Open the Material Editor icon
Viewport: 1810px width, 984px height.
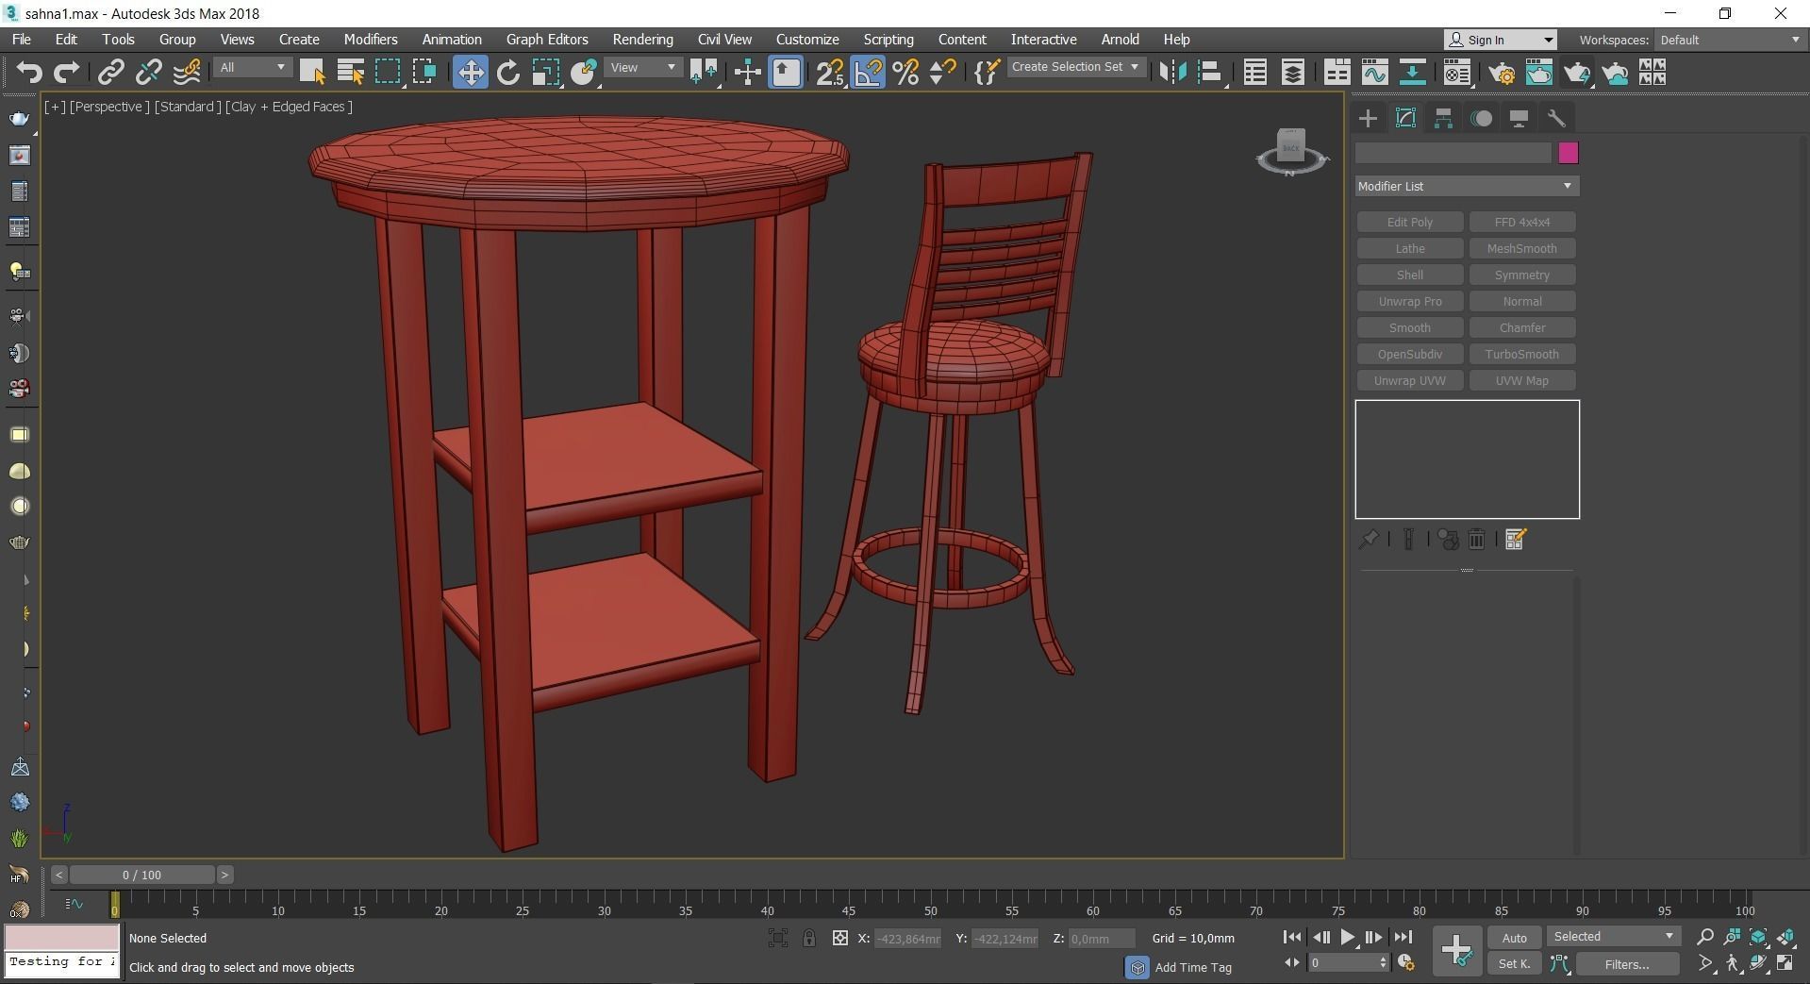1456,73
